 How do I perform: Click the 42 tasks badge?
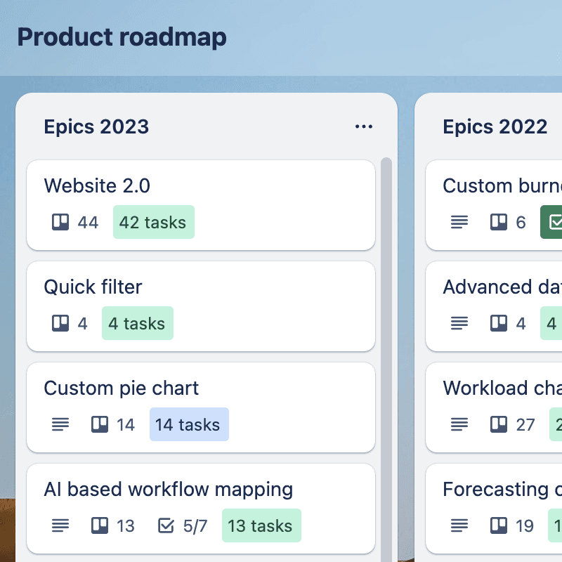[154, 222]
